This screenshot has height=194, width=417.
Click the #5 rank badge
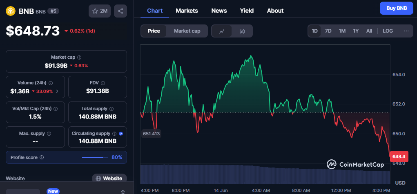point(53,11)
